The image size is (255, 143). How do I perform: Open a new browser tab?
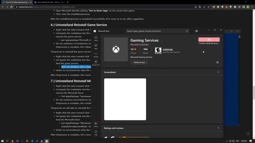click(67, 2)
